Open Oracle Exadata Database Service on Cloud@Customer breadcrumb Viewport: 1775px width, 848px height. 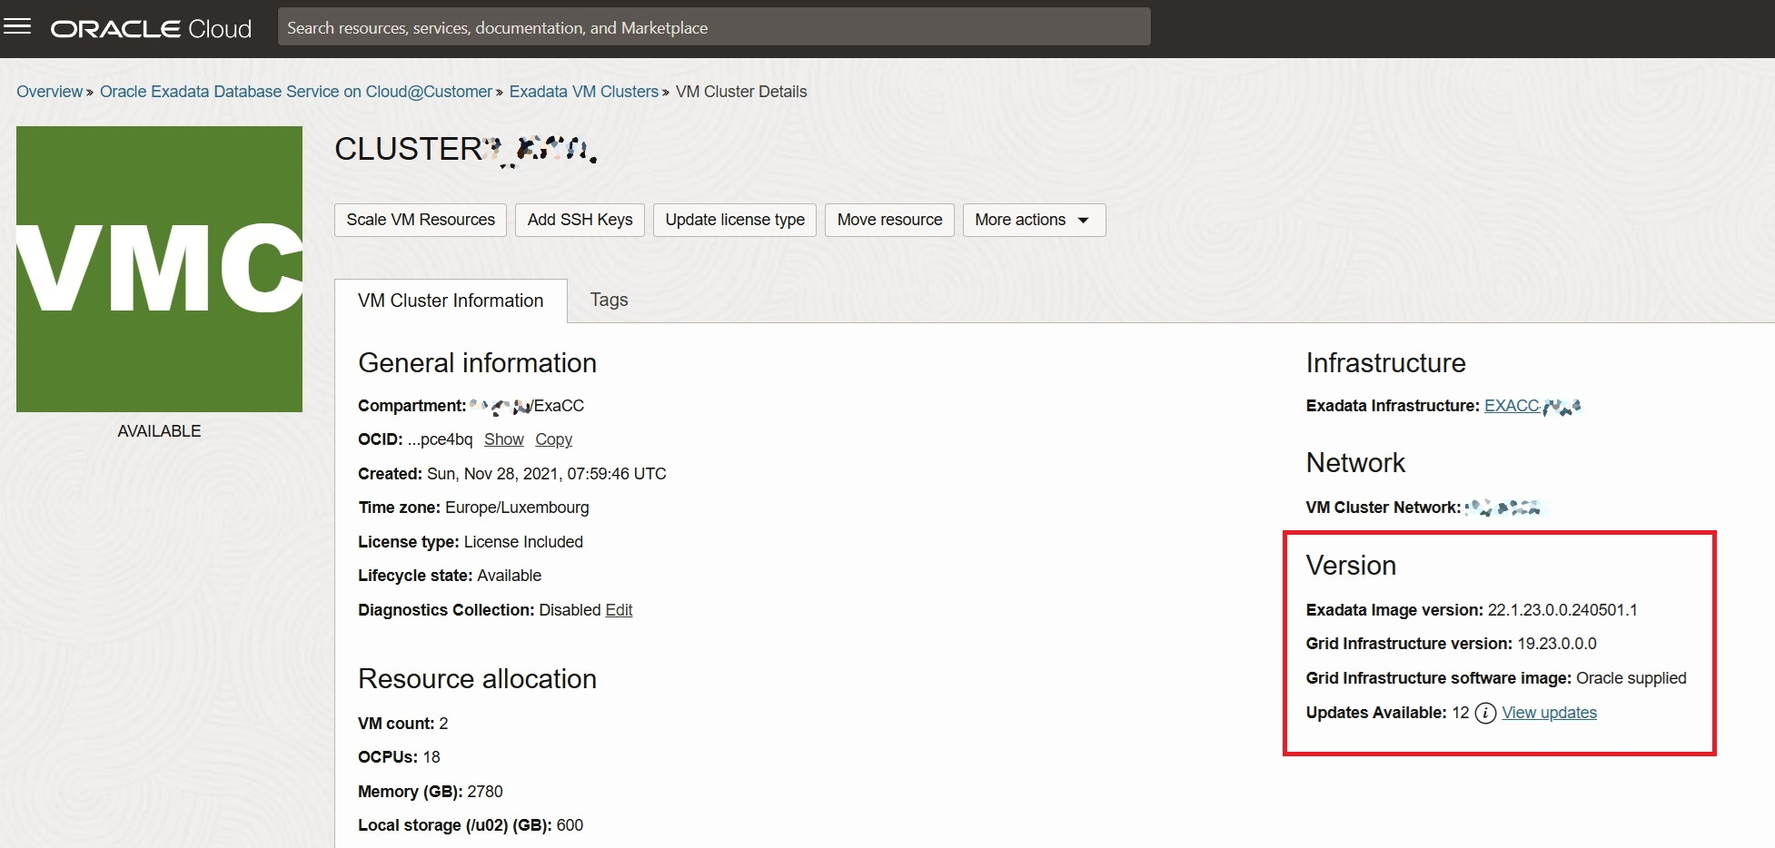[296, 92]
